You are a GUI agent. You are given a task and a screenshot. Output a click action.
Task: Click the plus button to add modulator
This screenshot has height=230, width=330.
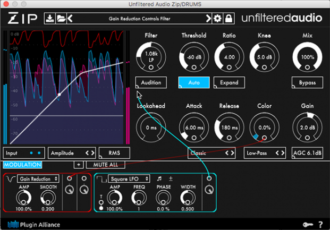[x=78, y=165]
